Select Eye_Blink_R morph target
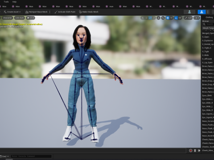This screenshot has height=160, width=214. pos(208,103)
